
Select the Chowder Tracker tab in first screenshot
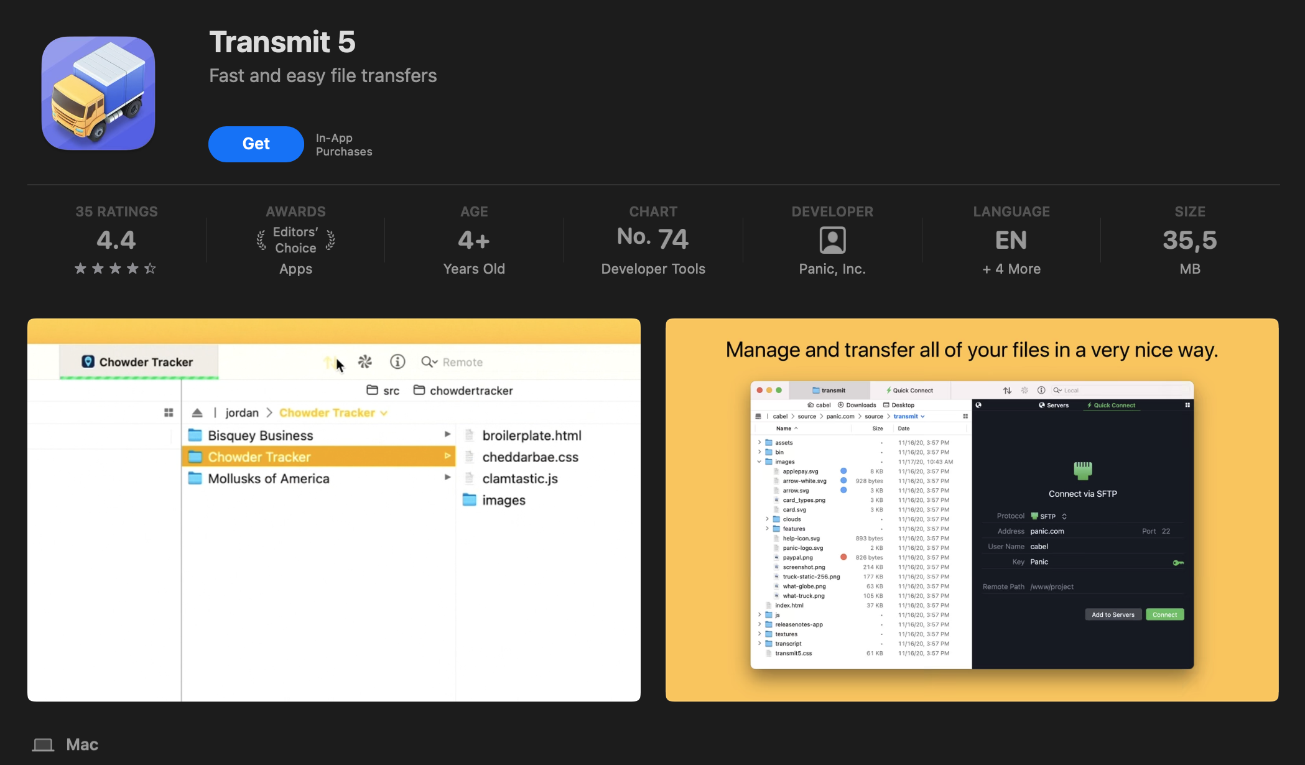(x=139, y=362)
